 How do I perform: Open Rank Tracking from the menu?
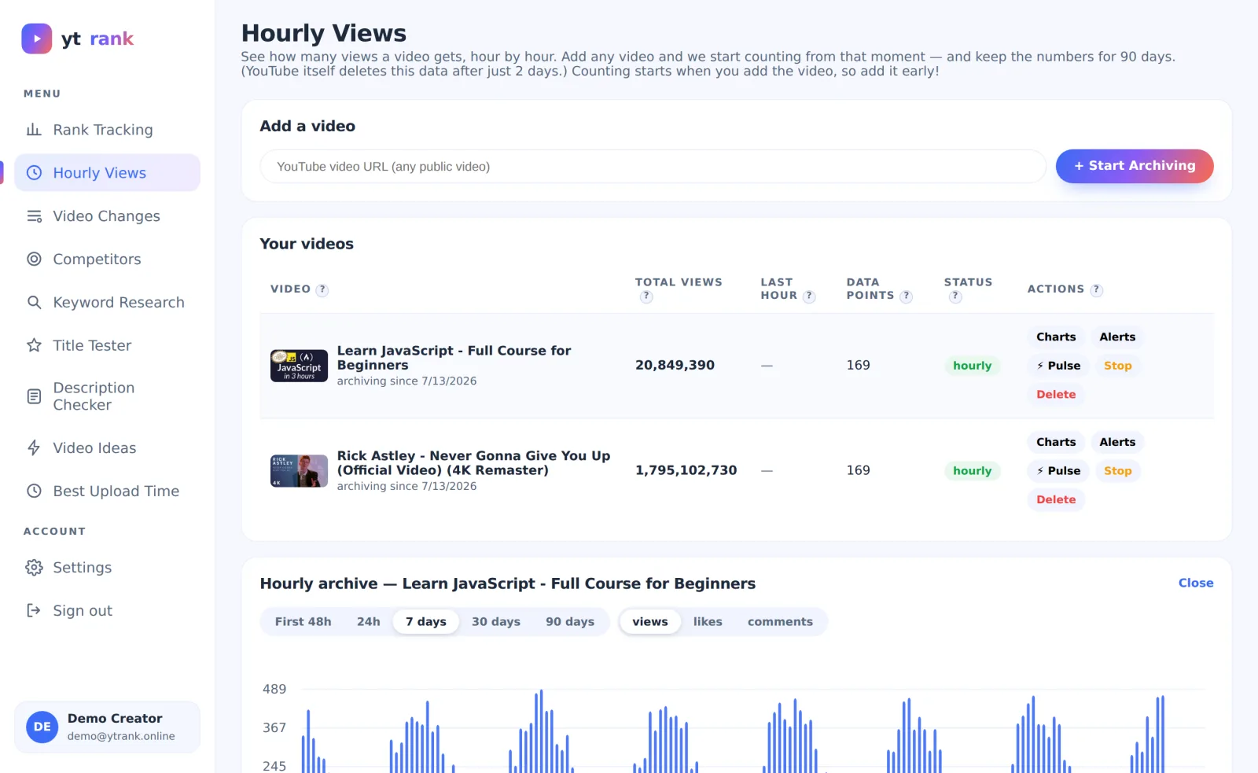click(107, 130)
